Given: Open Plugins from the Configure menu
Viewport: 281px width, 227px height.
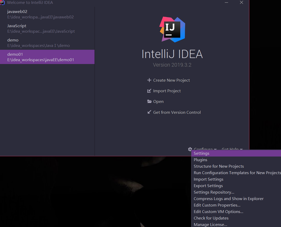Looking at the screenshot, I should [236, 160].
